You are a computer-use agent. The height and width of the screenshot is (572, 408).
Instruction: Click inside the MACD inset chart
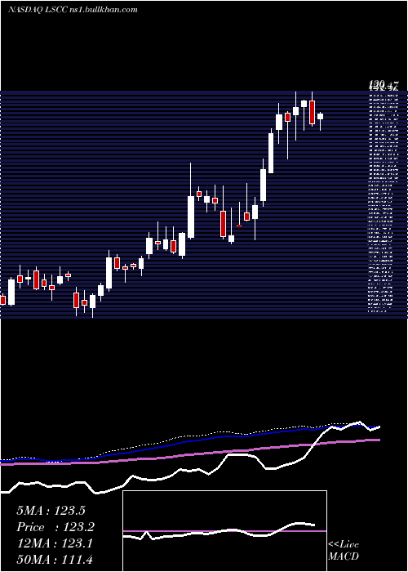tap(224, 531)
